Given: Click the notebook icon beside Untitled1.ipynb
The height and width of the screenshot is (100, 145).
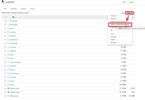Looking at the screenshot, I should pos(8,92).
